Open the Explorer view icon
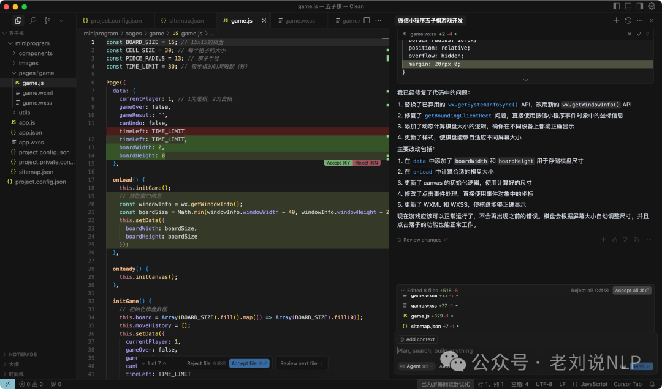662x389 pixels. pos(18,20)
